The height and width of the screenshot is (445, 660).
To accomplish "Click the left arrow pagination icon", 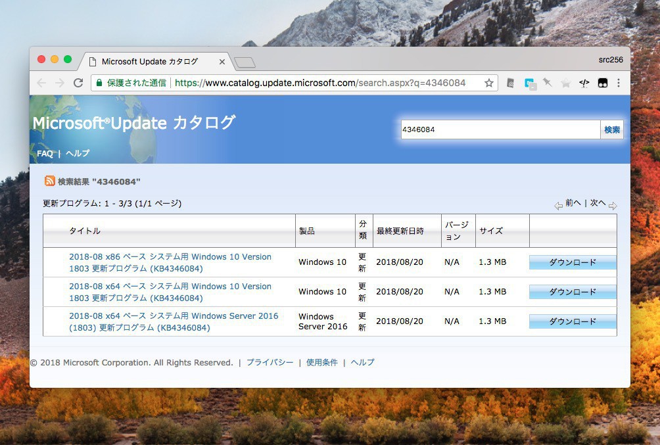I will pos(559,206).
